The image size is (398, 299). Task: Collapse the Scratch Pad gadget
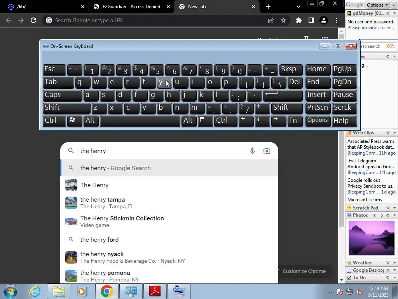(388, 208)
